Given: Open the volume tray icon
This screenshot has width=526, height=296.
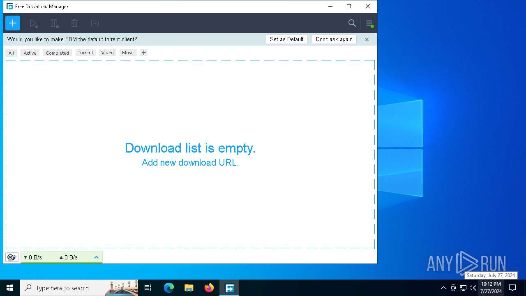Looking at the screenshot, I should tap(473, 288).
